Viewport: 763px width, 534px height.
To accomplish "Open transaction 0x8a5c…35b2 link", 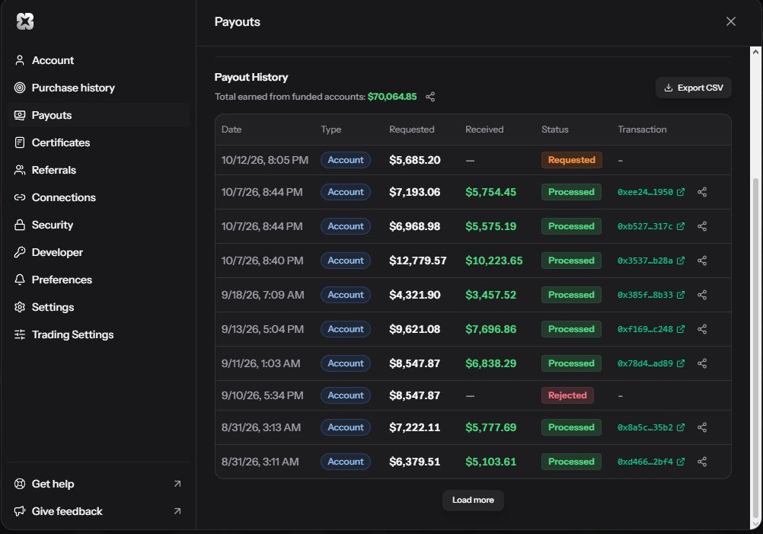I will tap(651, 427).
